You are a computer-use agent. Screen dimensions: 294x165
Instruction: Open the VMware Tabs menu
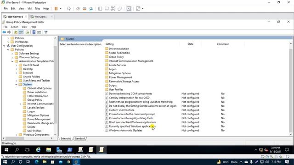[37, 9]
